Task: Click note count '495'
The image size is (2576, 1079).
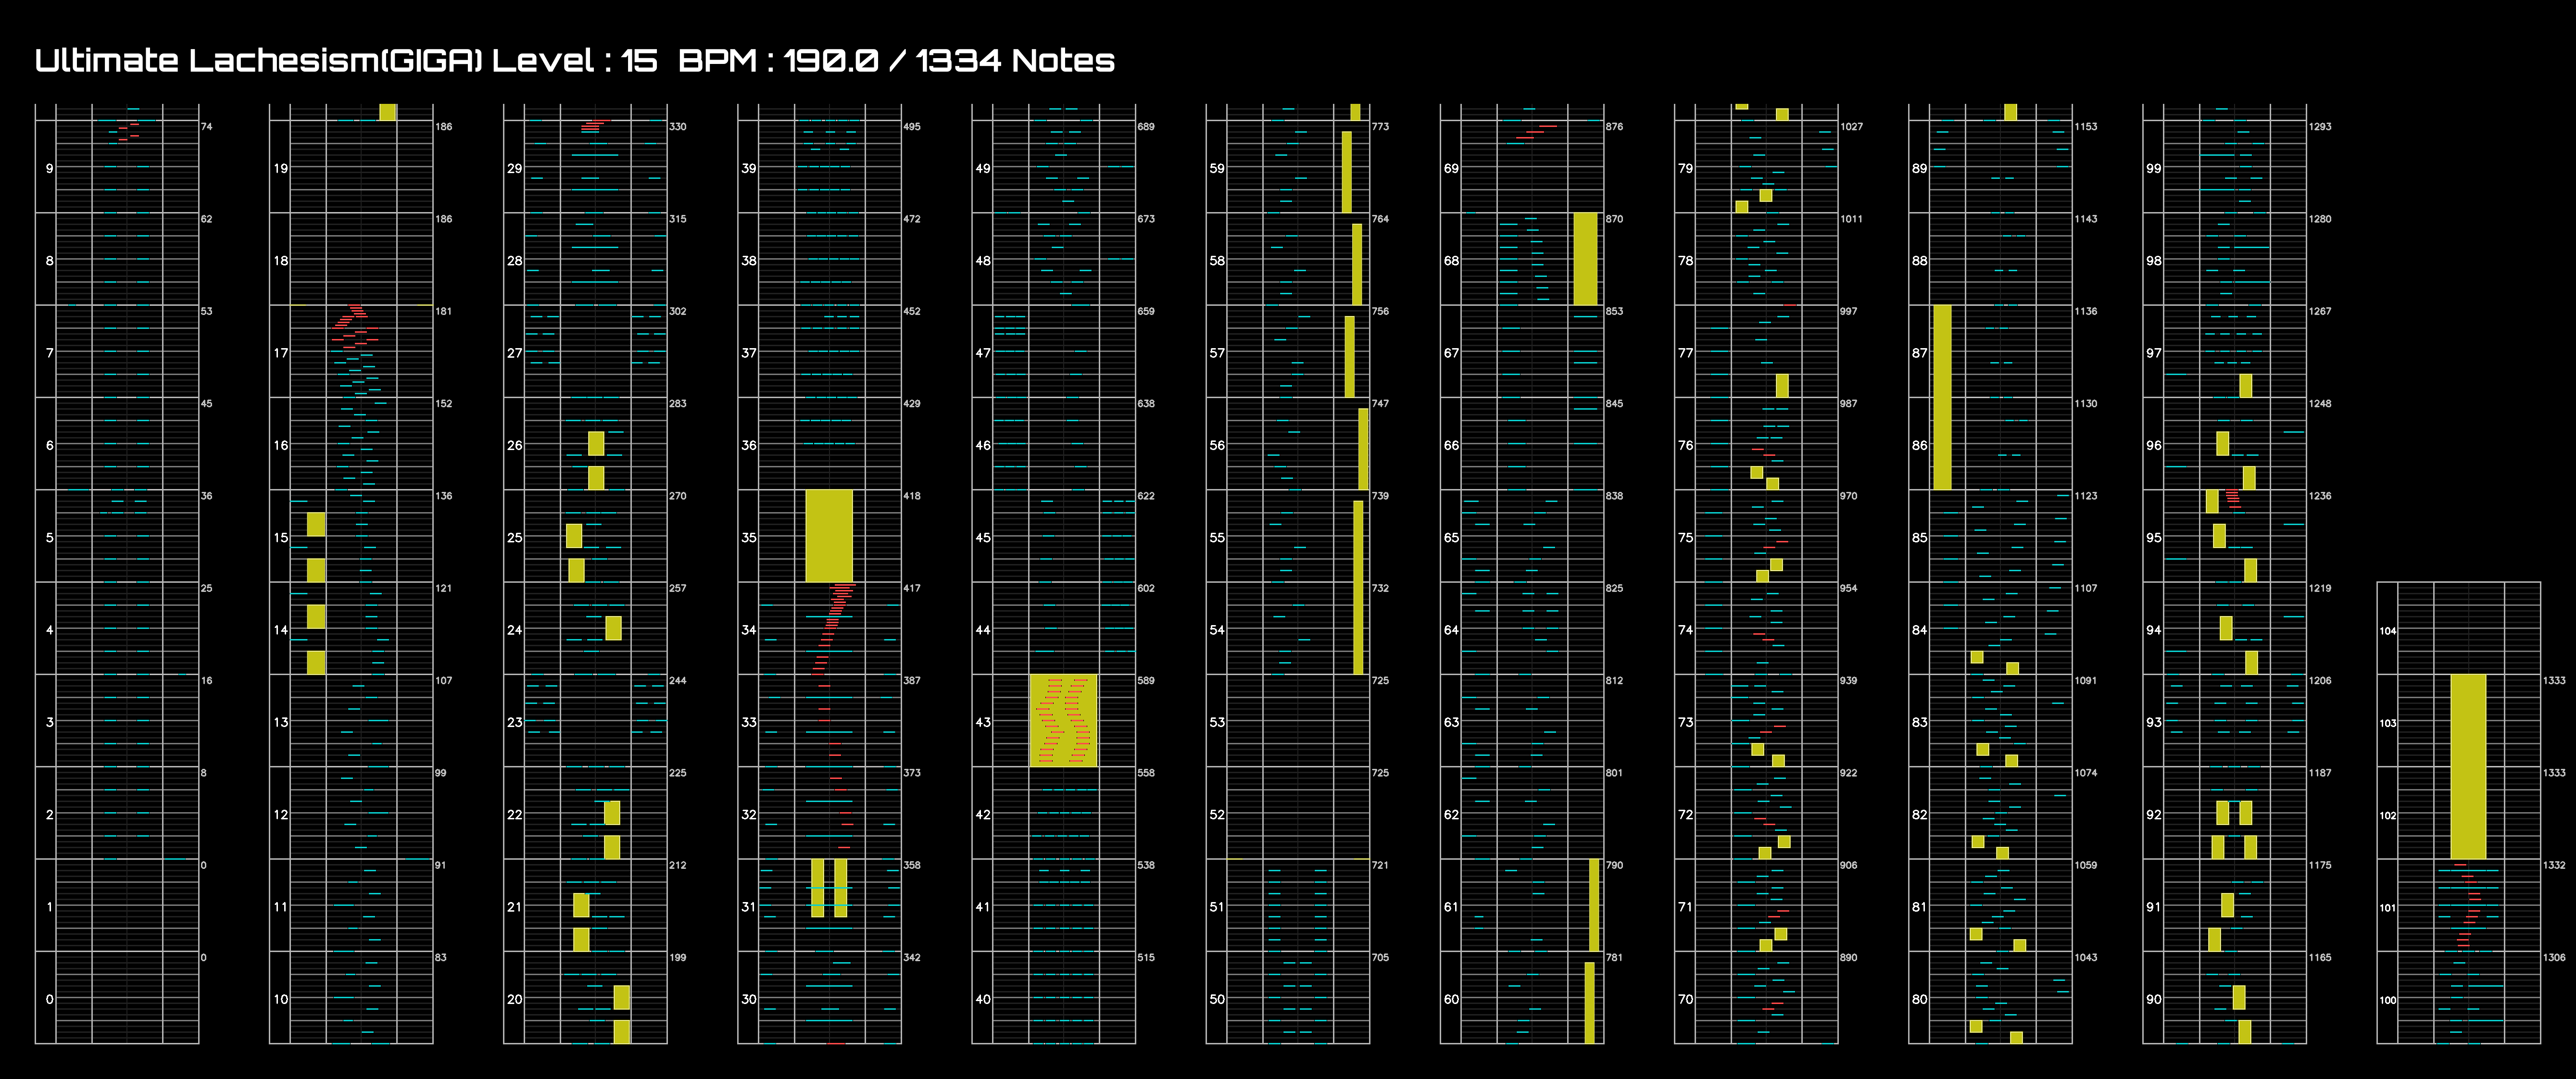Action: pyautogui.click(x=912, y=127)
